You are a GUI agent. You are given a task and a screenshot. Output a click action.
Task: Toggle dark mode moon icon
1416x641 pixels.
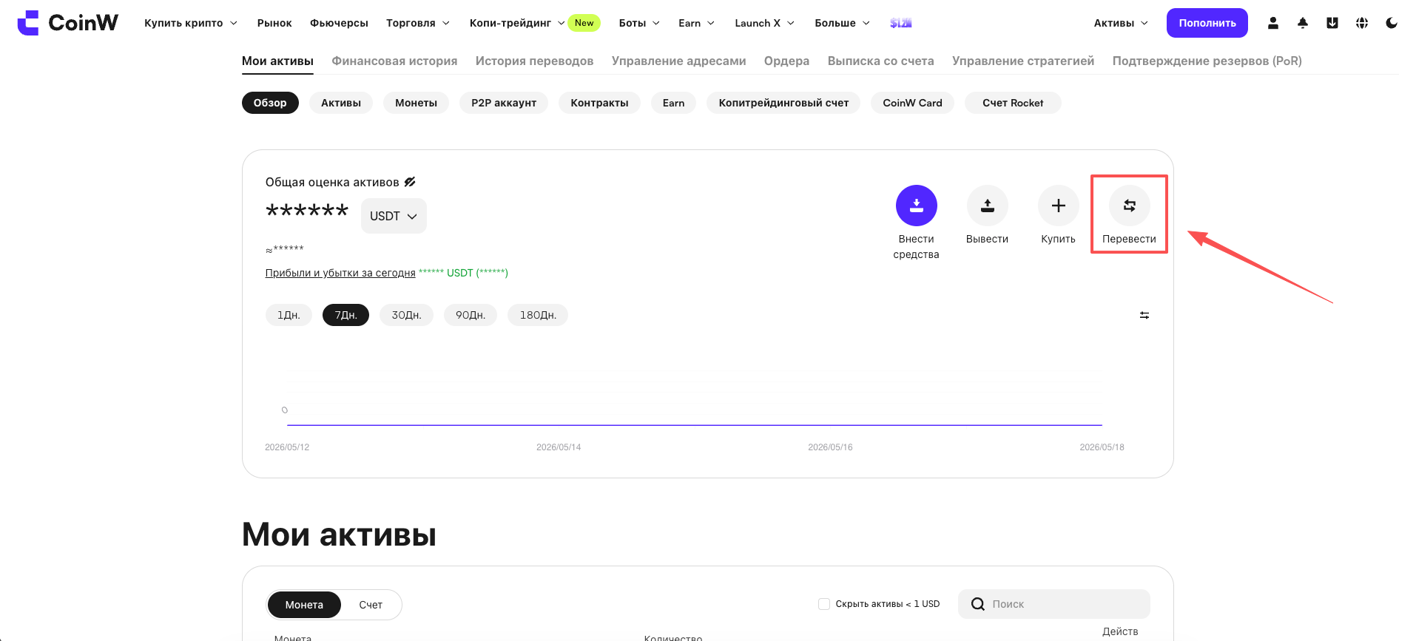pos(1391,23)
